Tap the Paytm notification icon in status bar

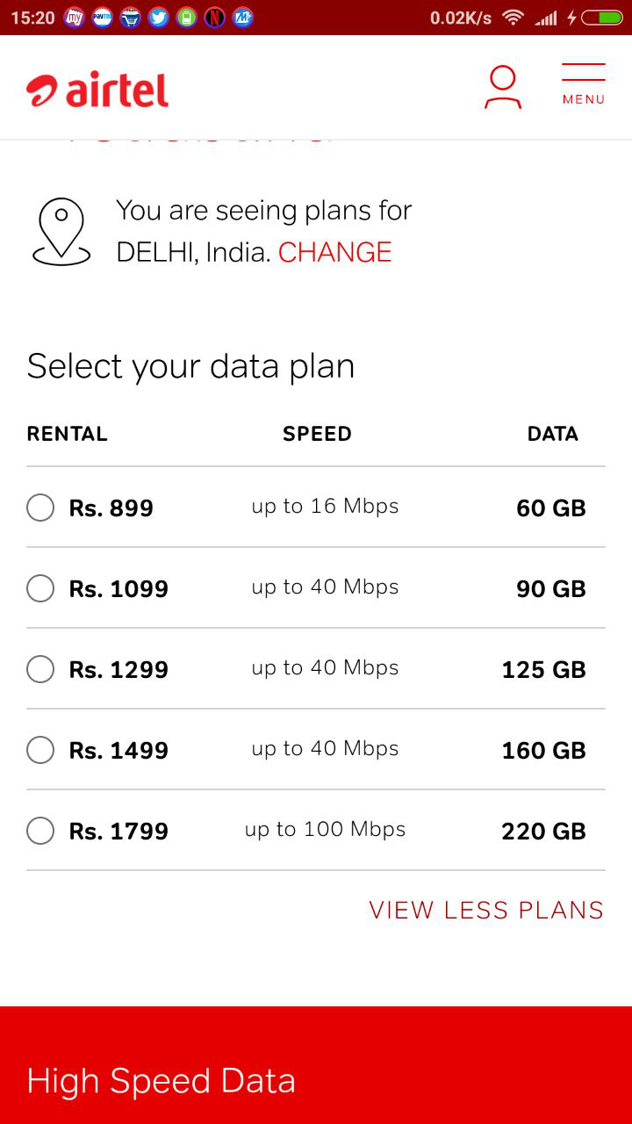(102, 18)
